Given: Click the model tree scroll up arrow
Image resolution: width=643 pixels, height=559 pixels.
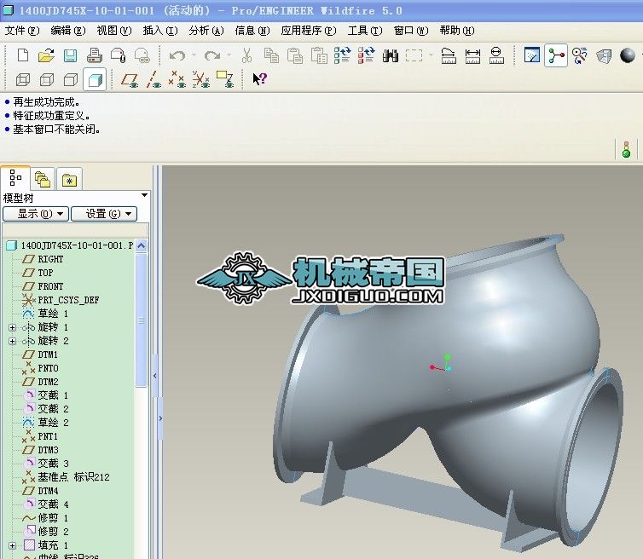Looking at the screenshot, I should click(x=141, y=246).
